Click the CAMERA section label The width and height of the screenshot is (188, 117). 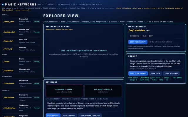coord(5,15)
